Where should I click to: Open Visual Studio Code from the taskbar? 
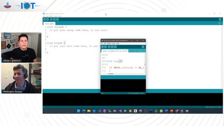point(99,111)
